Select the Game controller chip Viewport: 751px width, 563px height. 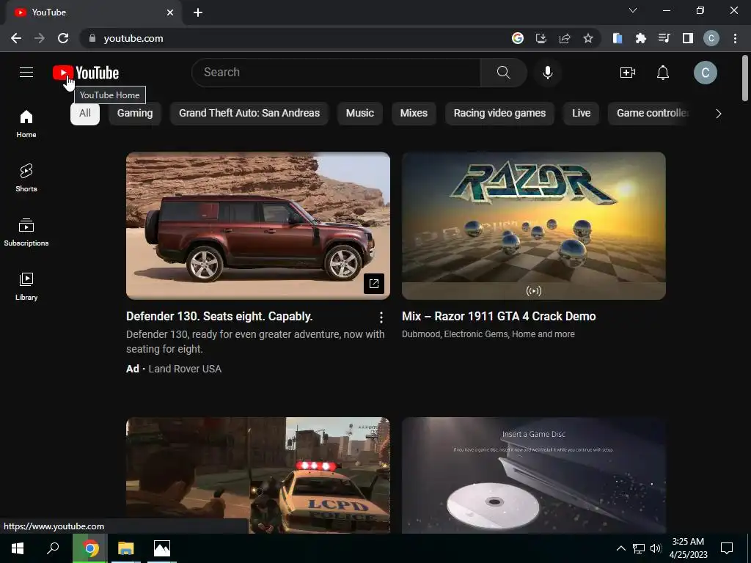650,114
